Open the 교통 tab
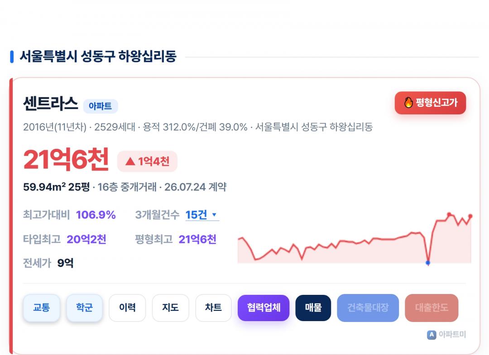This screenshot has height=355, width=489. (42, 308)
